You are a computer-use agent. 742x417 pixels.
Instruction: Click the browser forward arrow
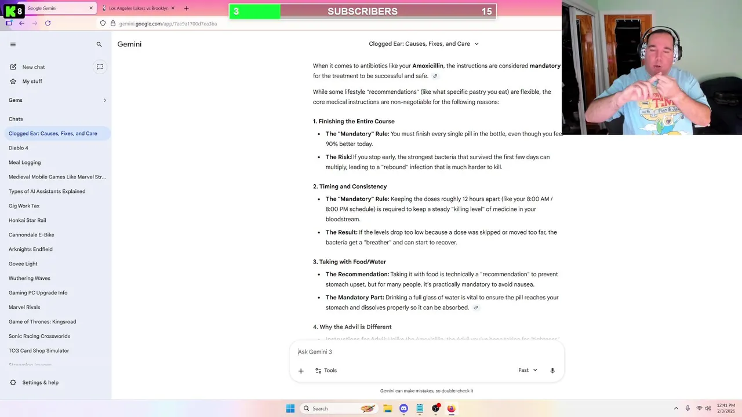pos(35,23)
